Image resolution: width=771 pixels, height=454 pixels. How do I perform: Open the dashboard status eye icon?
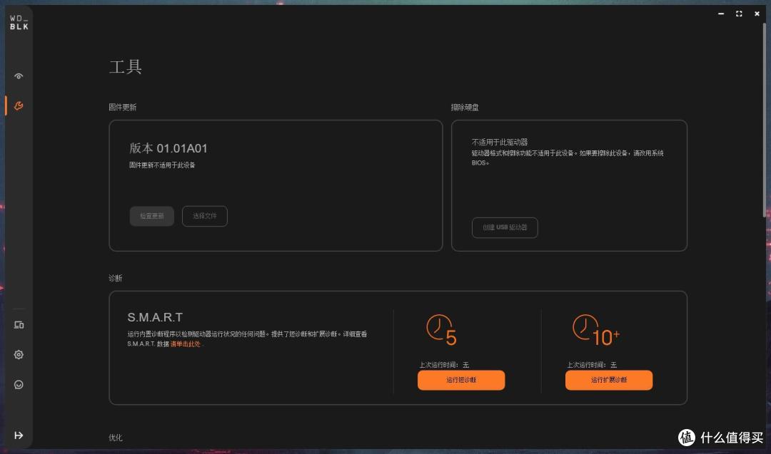(x=19, y=76)
